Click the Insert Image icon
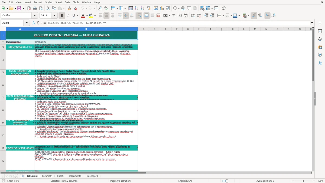This screenshot has width=325, height=183. pyautogui.click(x=156, y=8)
